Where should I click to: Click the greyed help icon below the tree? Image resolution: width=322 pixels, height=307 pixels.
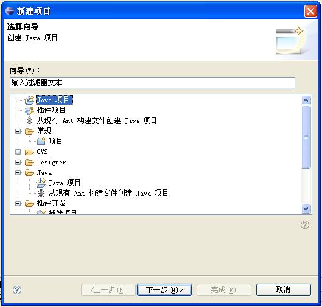[305, 225]
